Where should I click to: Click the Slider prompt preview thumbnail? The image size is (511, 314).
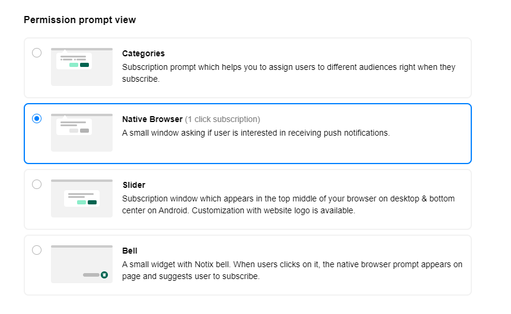pyautogui.click(x=82, y=198)
